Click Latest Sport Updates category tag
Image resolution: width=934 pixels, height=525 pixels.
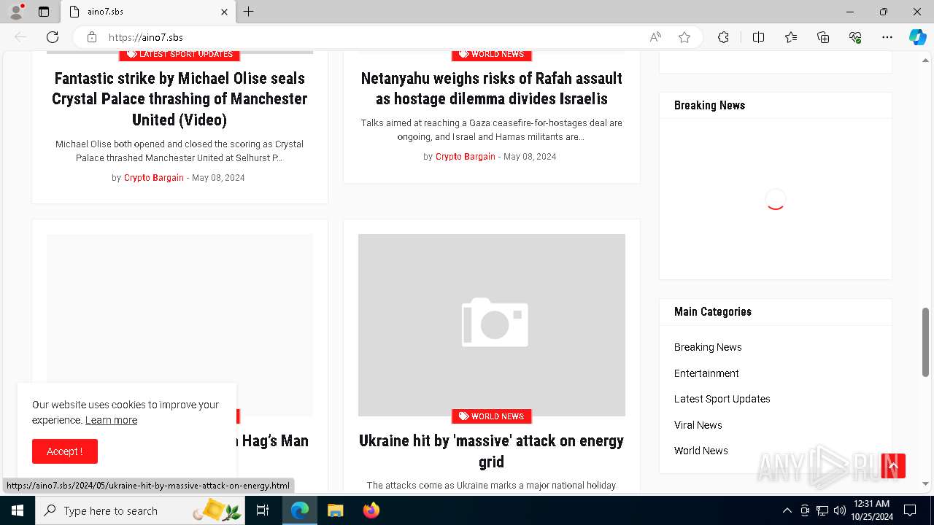pos(180,54)
